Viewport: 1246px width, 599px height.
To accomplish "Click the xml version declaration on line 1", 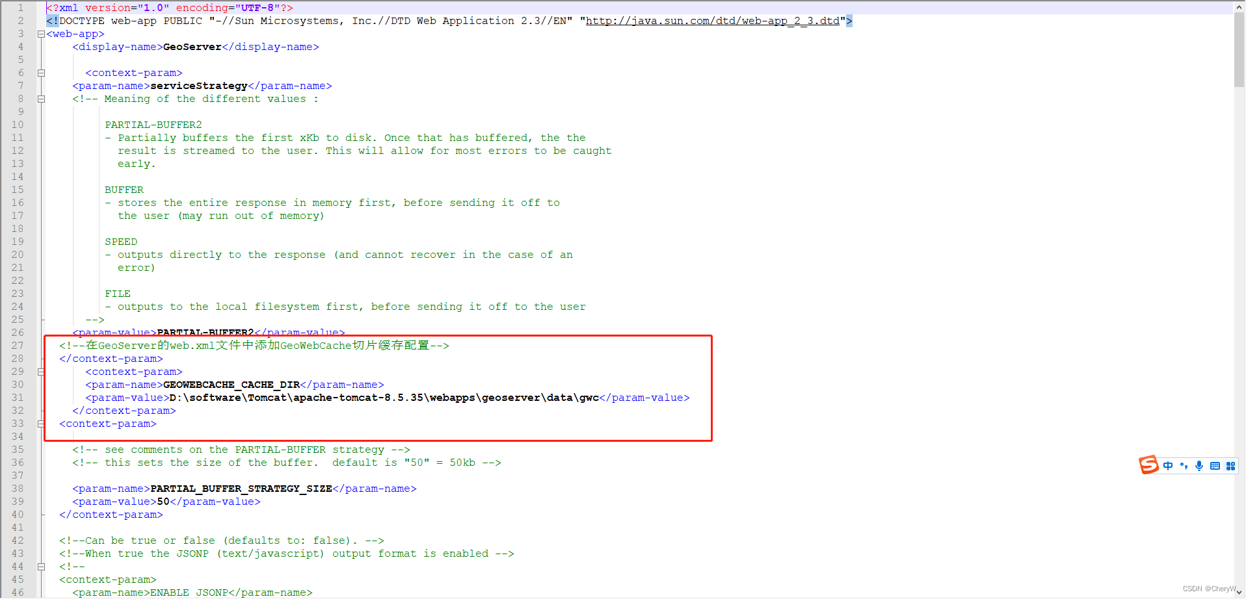I will click(170, 8).
